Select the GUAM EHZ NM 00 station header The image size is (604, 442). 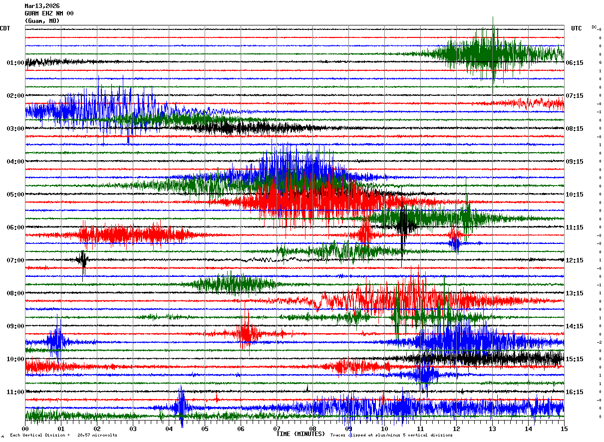point(49,13)
